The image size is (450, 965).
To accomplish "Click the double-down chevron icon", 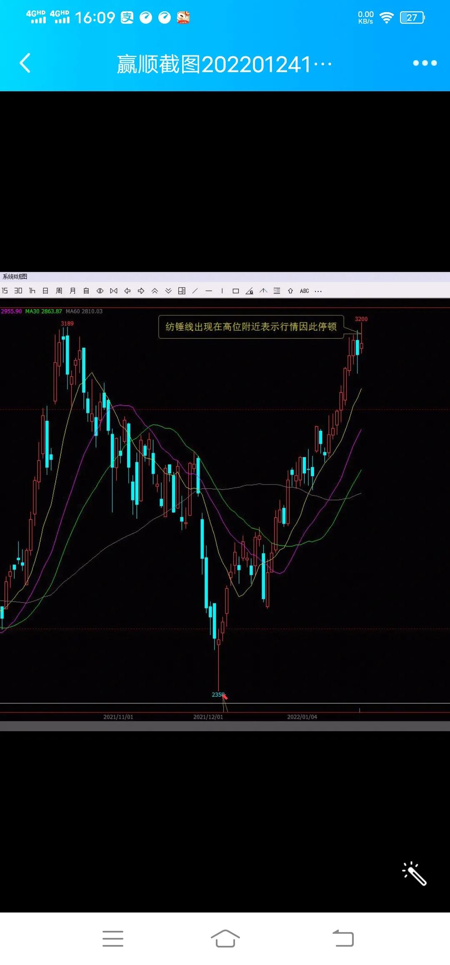I will (168, 291).
